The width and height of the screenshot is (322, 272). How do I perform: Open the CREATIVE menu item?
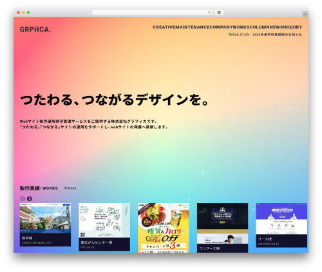point(164,27)
